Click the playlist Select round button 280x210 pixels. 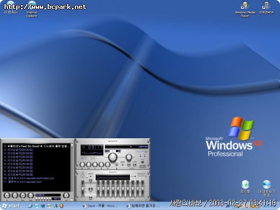coord(22,195)
